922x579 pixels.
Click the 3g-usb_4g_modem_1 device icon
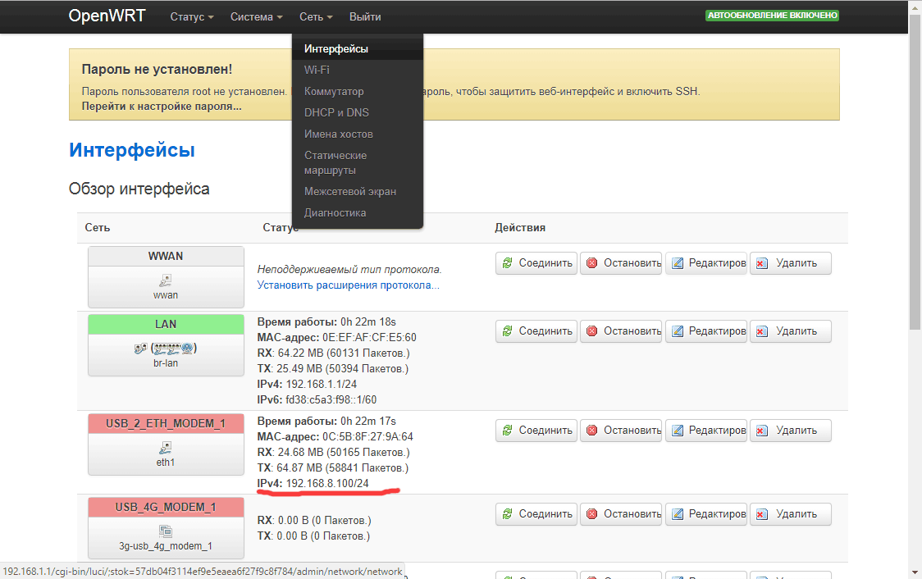(x=166, y=531)
